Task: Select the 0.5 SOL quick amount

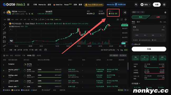Action: pos(153,35)
